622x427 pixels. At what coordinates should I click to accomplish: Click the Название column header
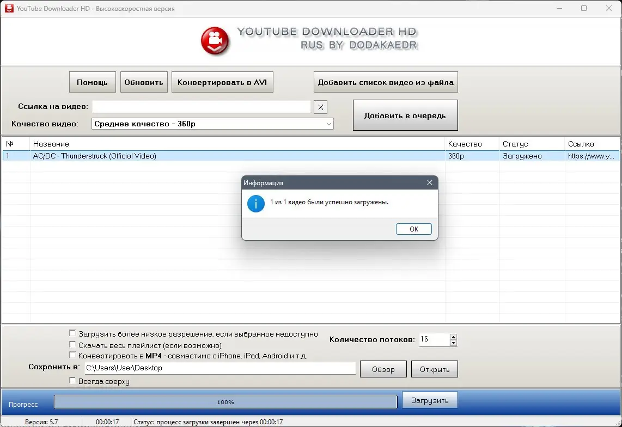pyautogui.click(x=237, y=144)
